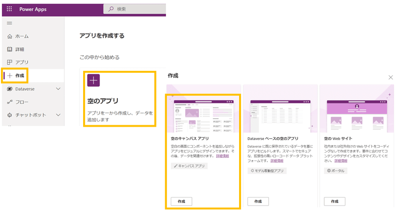Click the pencil icon on キャンバス アプリ tag

tap(176, 166)
